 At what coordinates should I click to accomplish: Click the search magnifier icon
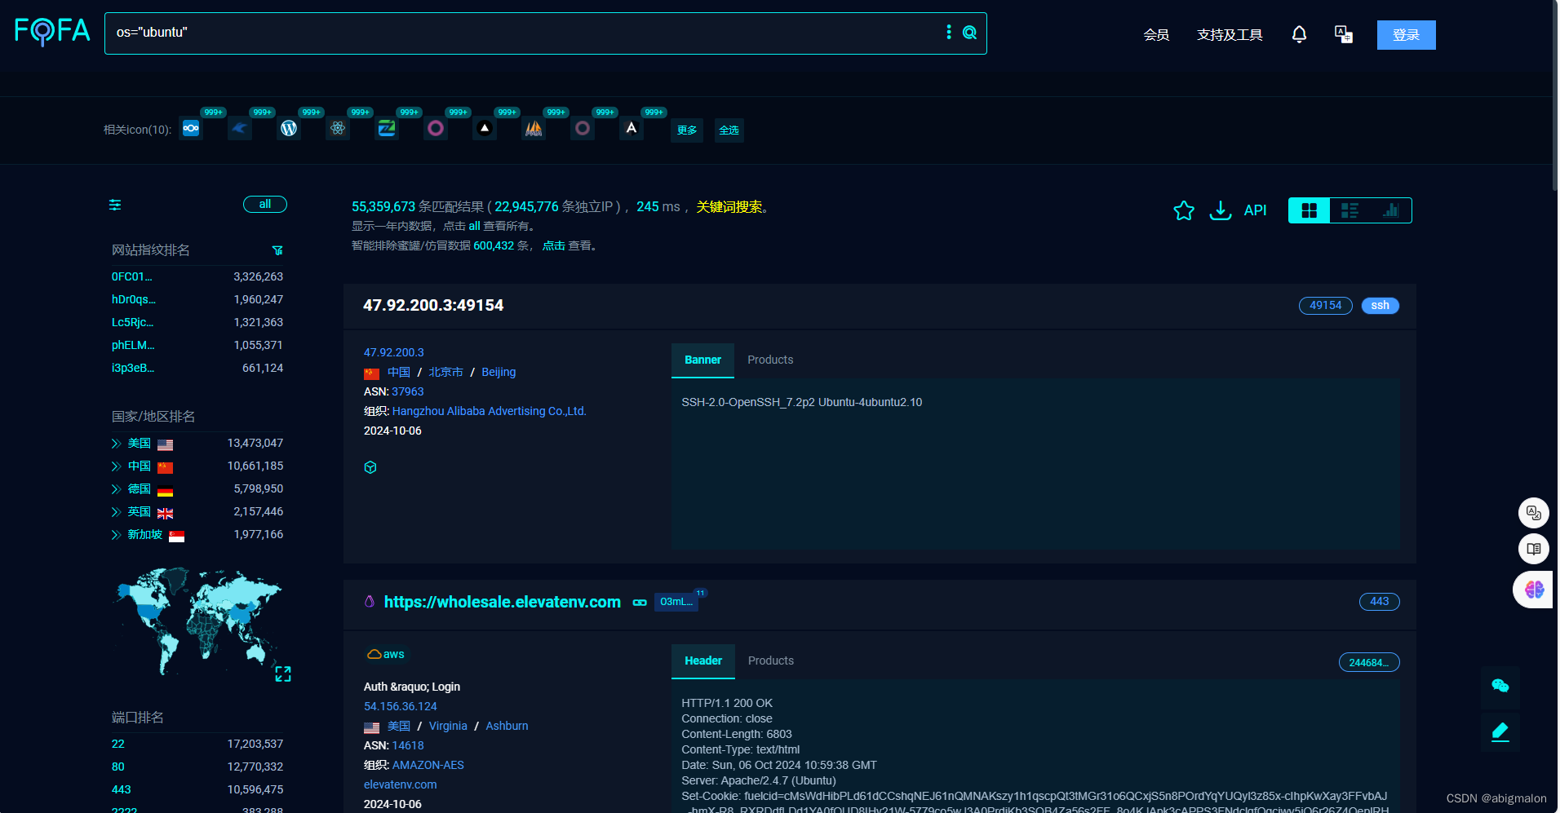[969, 33]
